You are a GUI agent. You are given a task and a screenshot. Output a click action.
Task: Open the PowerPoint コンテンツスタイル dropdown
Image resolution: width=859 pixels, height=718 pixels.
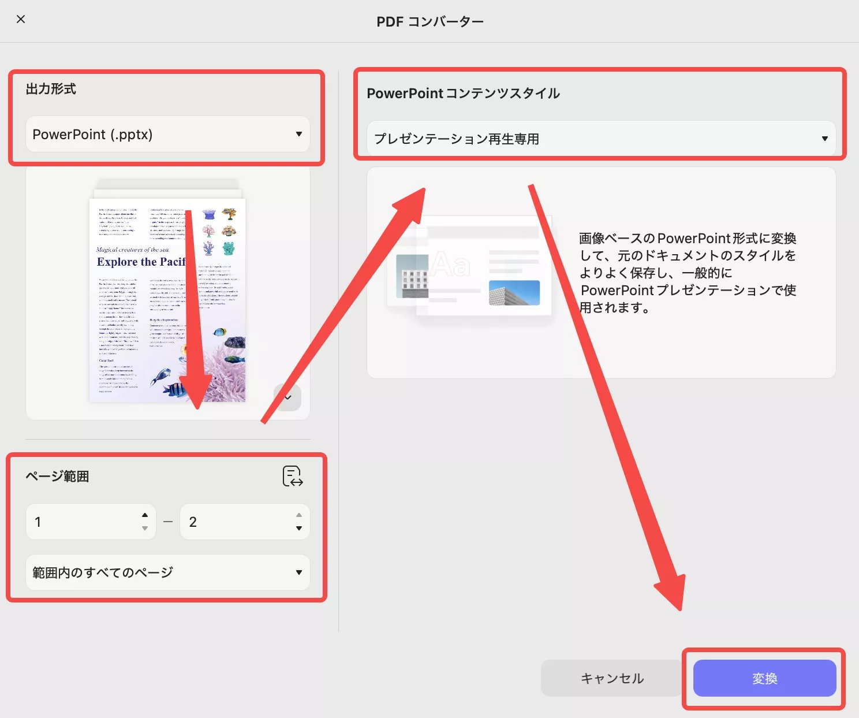(601, 139)
